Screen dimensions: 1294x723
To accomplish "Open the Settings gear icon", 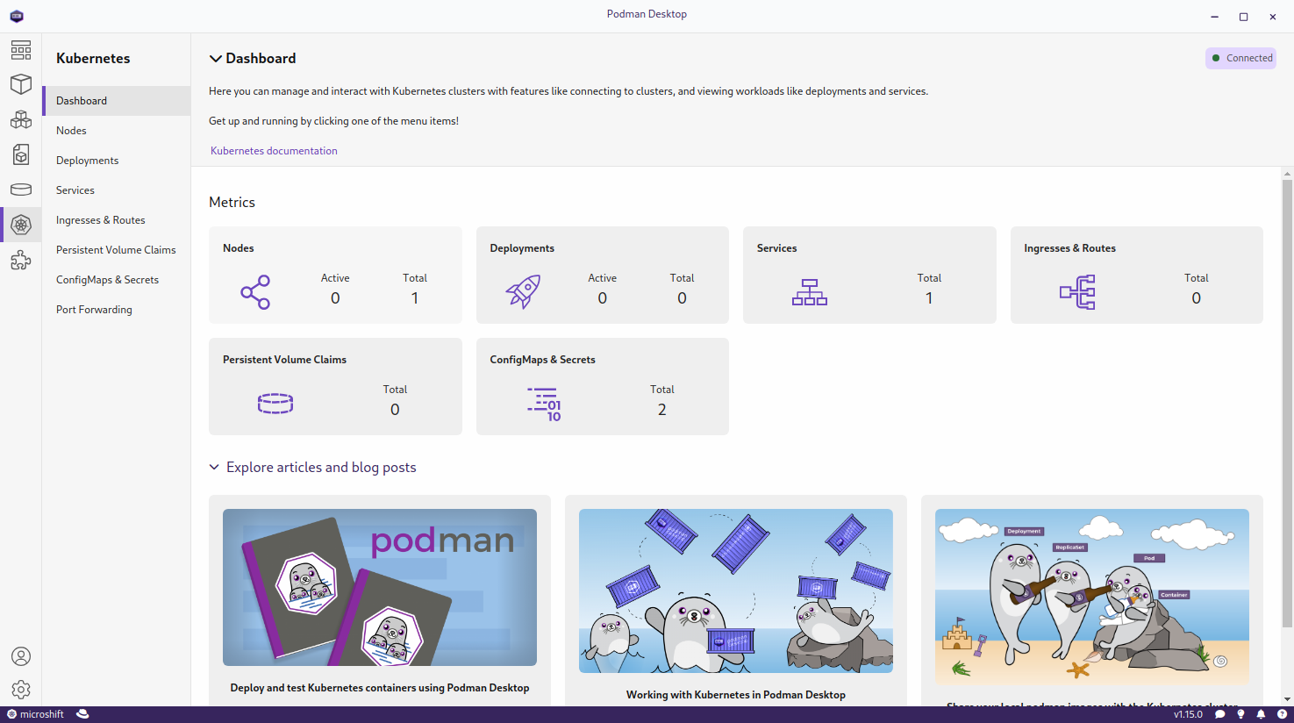I will [21, 690].
